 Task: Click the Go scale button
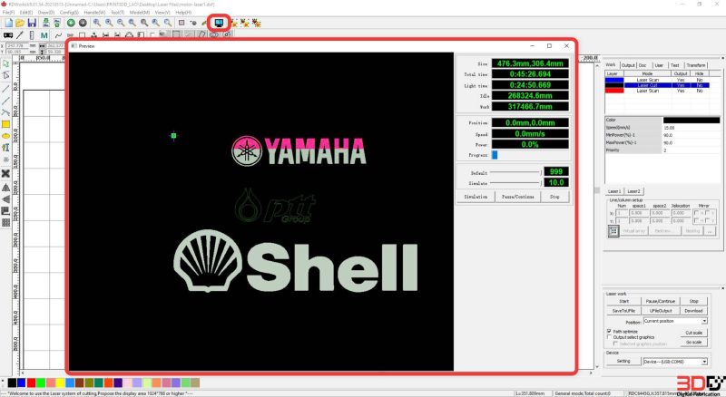click(x=693, y=342)
